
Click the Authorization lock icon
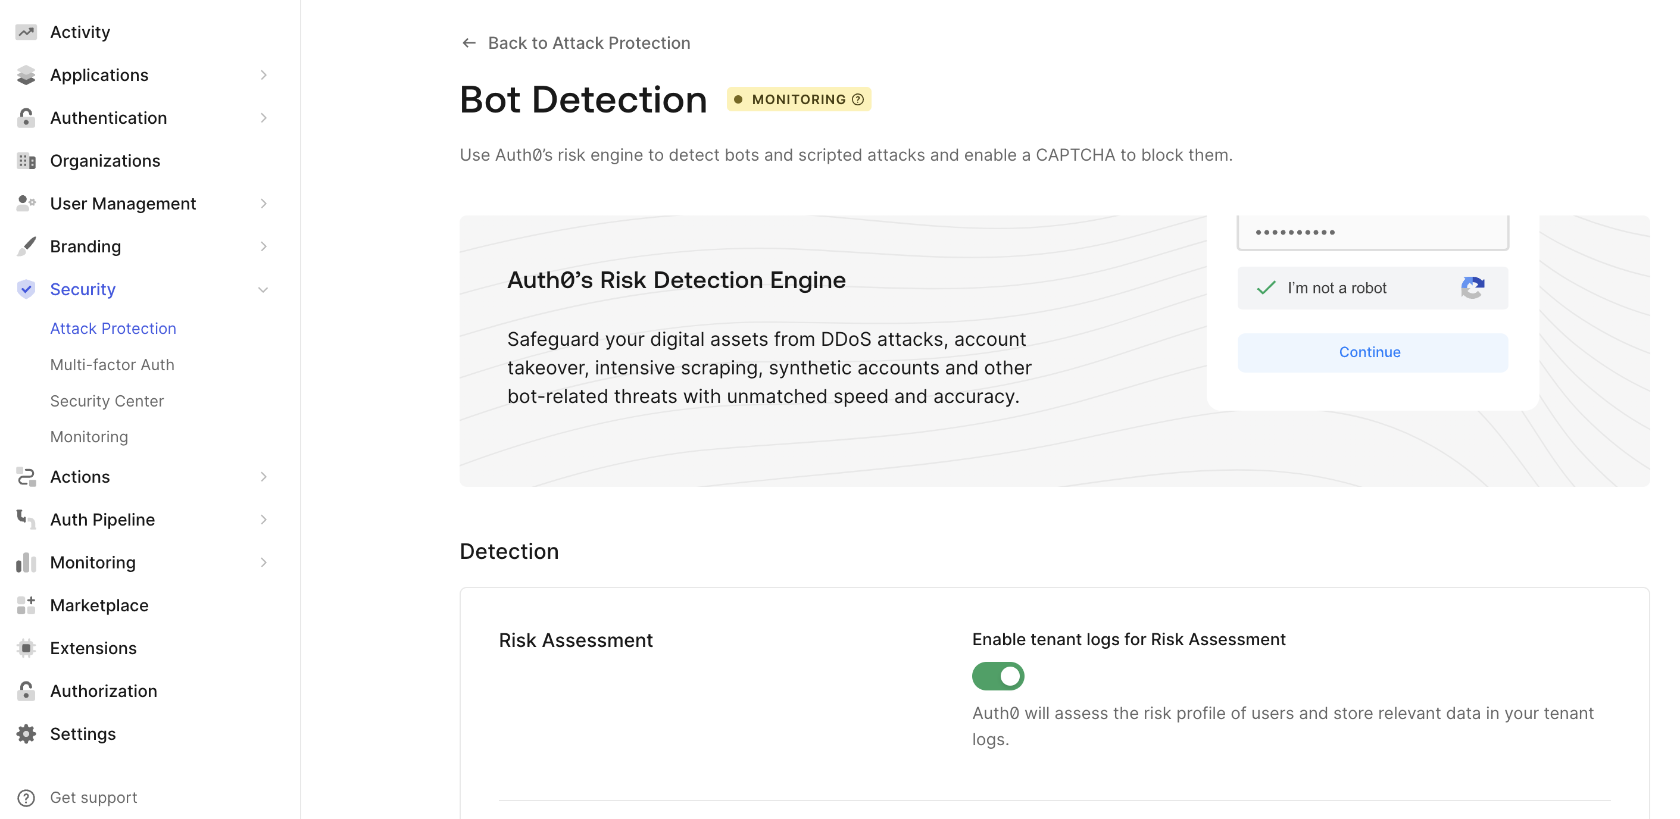click(x=26, y=690)
